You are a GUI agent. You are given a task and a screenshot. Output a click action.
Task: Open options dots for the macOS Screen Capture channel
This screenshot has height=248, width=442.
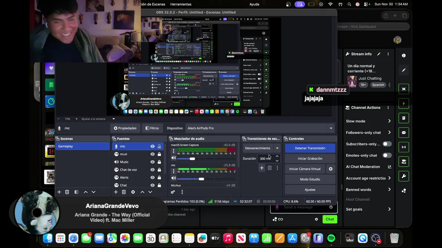173,151
